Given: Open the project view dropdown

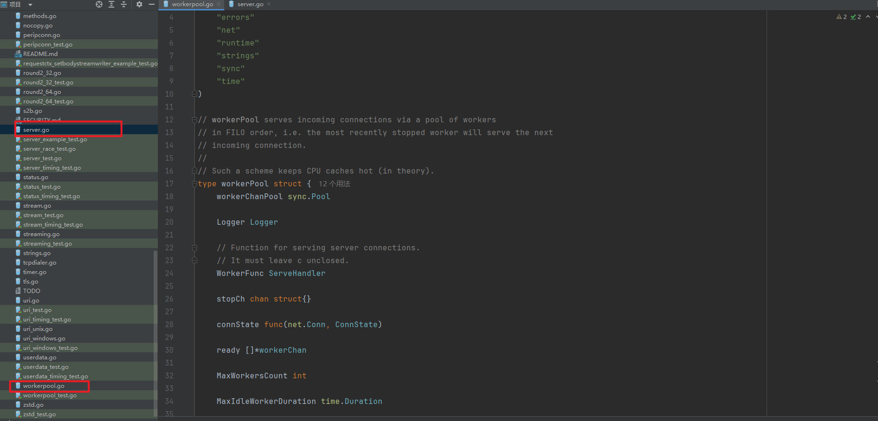Looking at the screenshot, I should pyautogui.click(x=30, y=5).
